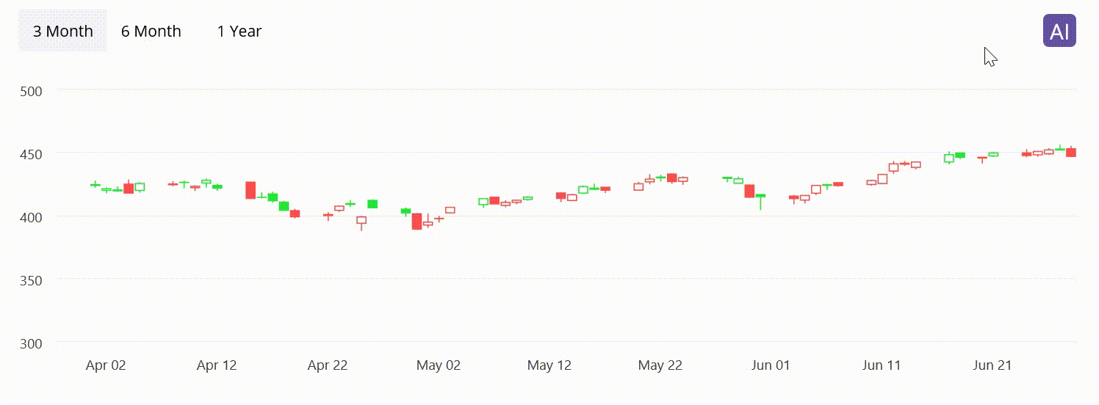Viewport: 1099px width, 405px height.
Task: Click the tall red candlestick before May 02
Action: 417,222
